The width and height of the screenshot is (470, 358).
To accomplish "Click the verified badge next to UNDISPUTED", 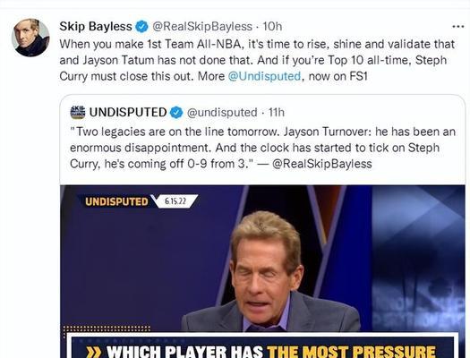I will pos(176,113).
